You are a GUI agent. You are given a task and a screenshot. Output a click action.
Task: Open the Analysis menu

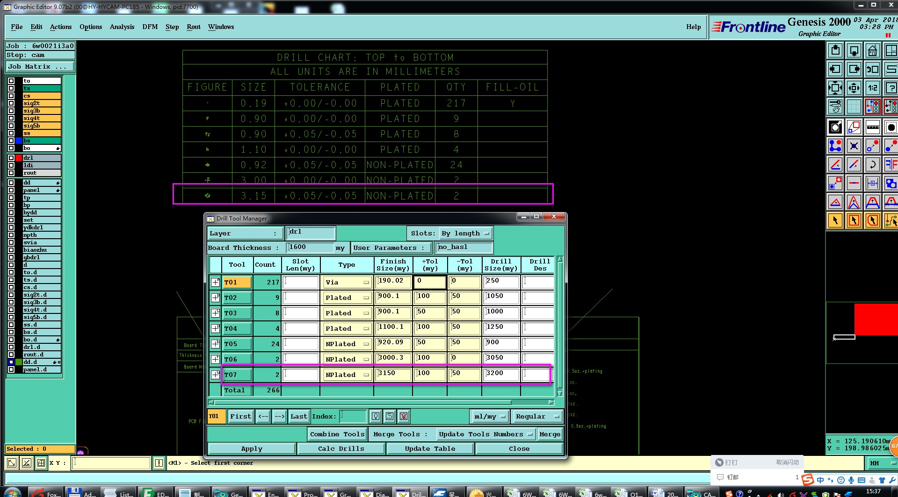point(122,27)
